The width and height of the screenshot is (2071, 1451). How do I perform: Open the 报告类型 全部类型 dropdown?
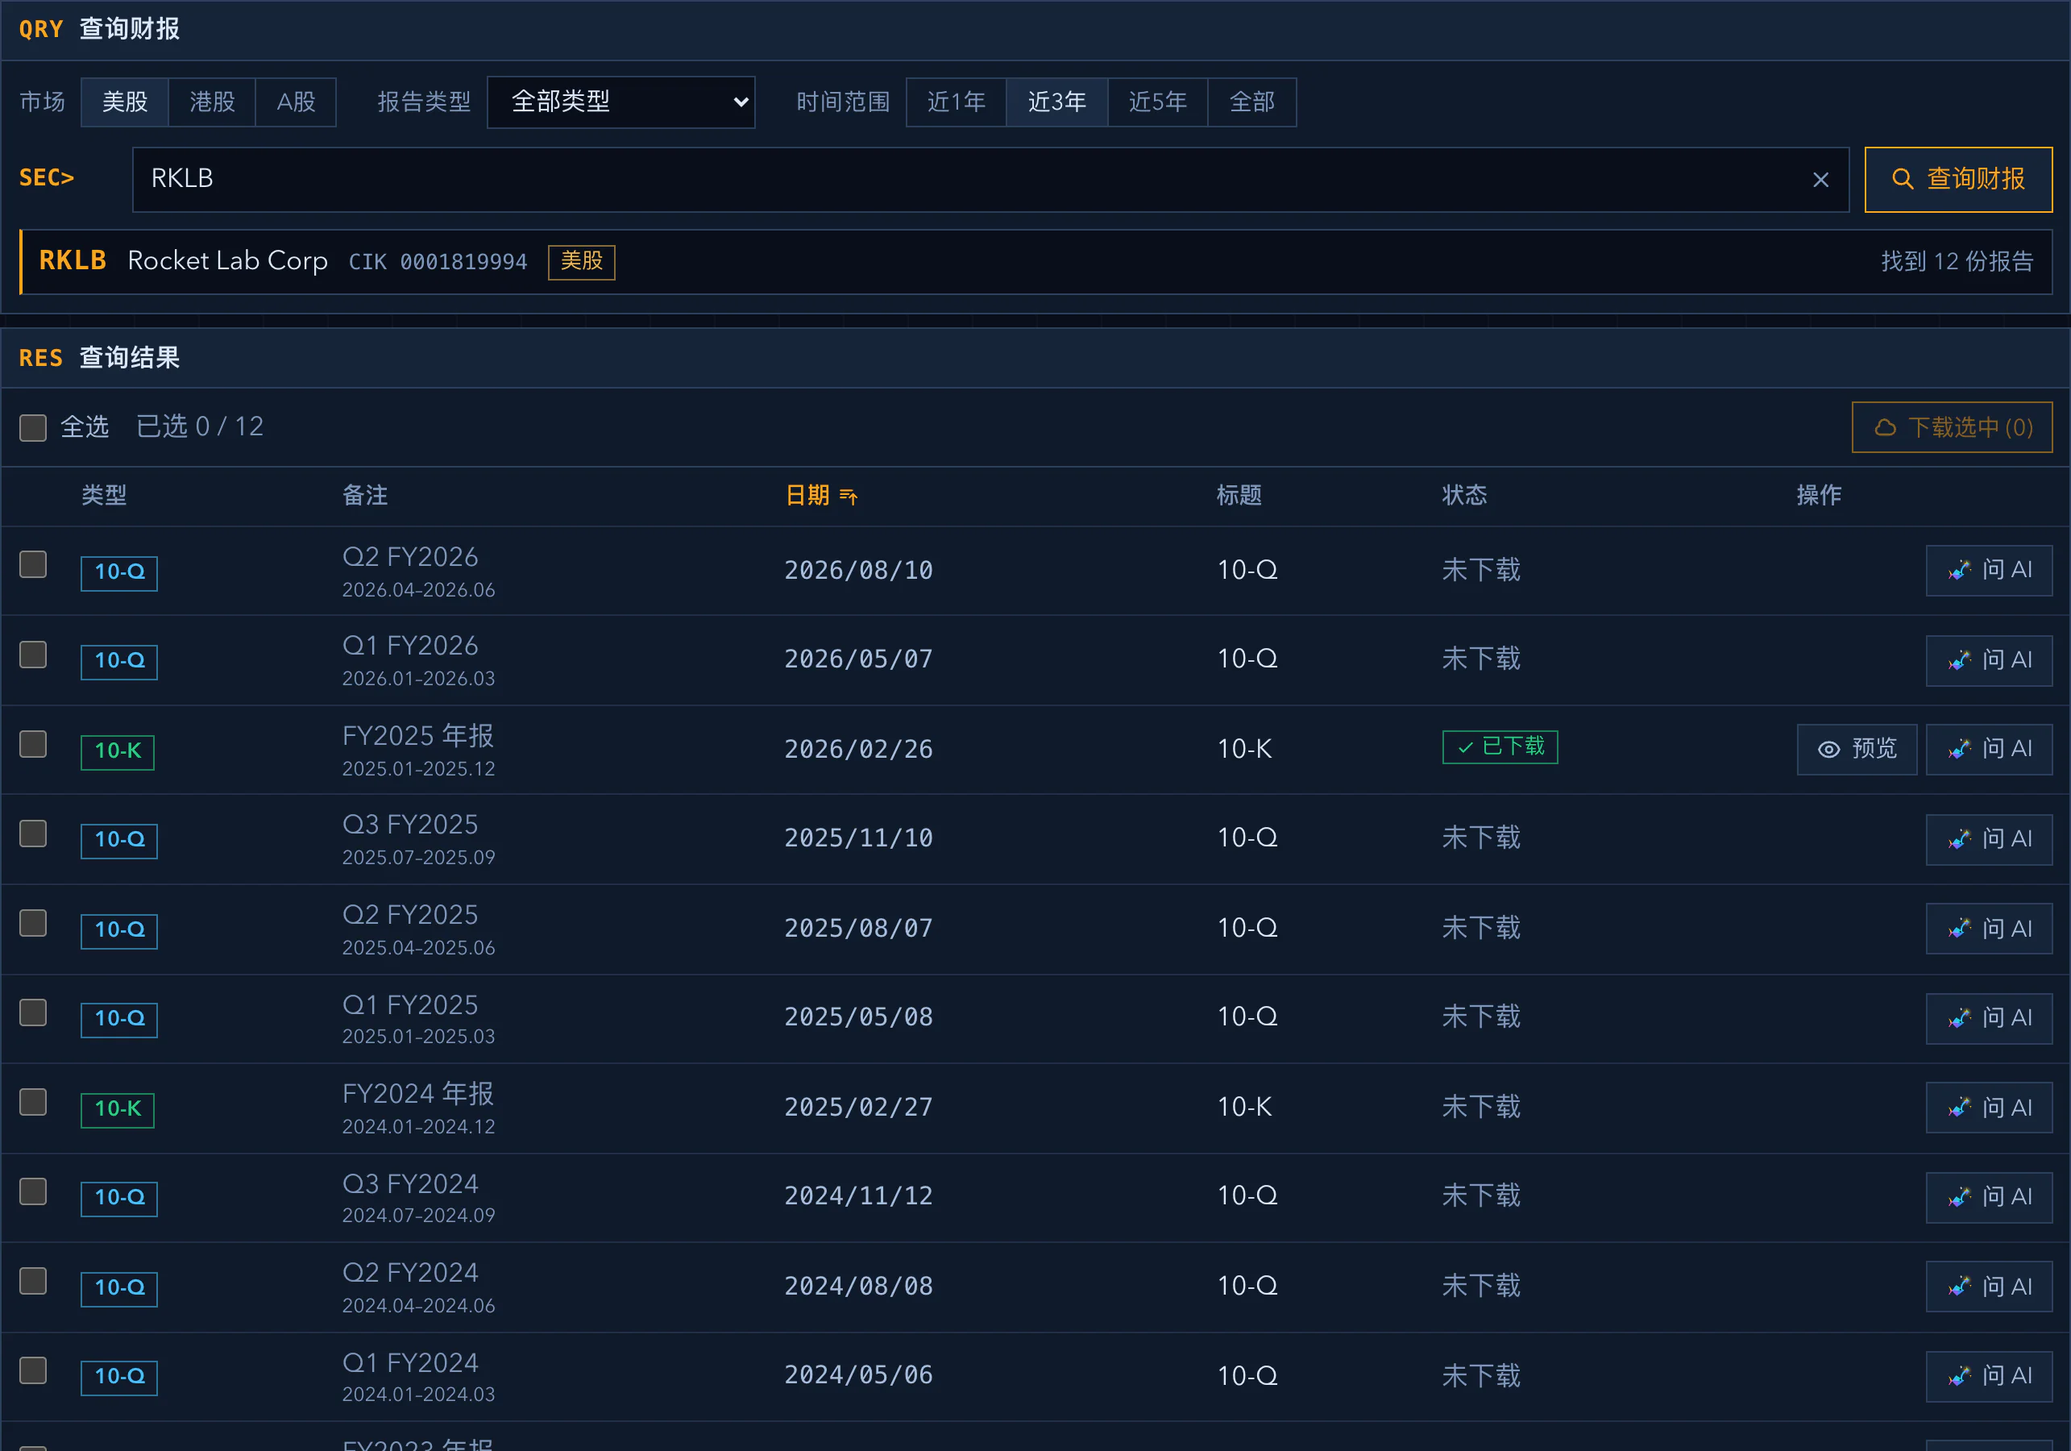[620, 102]
